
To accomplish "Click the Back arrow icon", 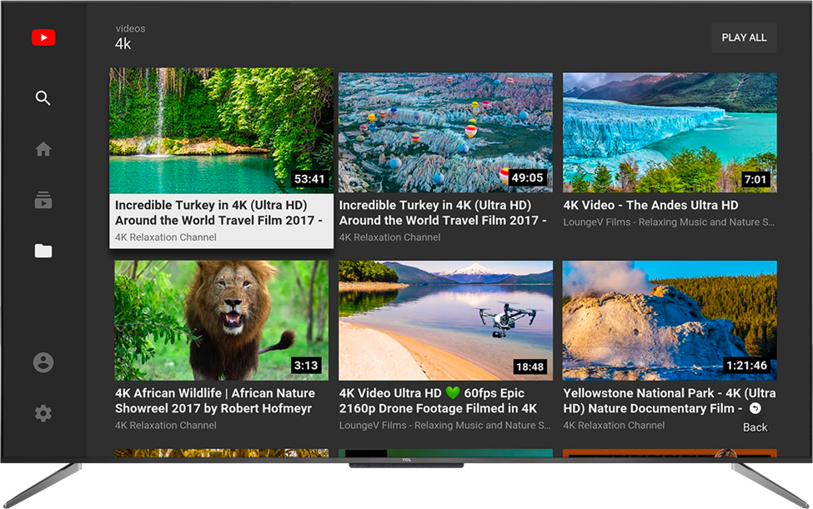I will pyautogui.click(x=755, y=408).
